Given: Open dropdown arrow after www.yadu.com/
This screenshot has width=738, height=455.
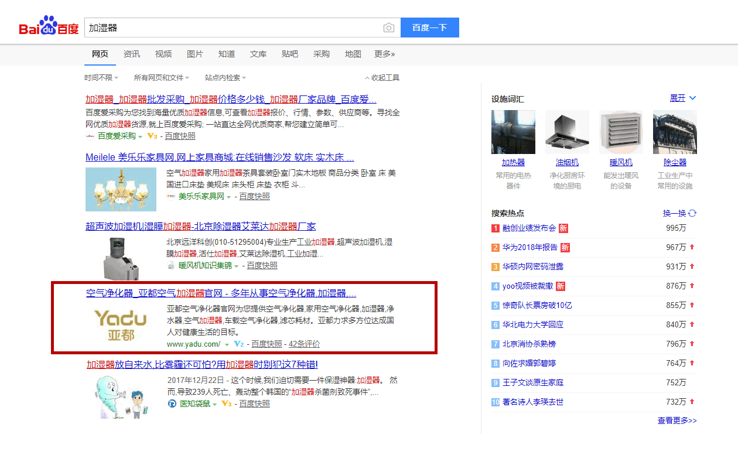Looking at the screenshot, I should pos(227,344).
